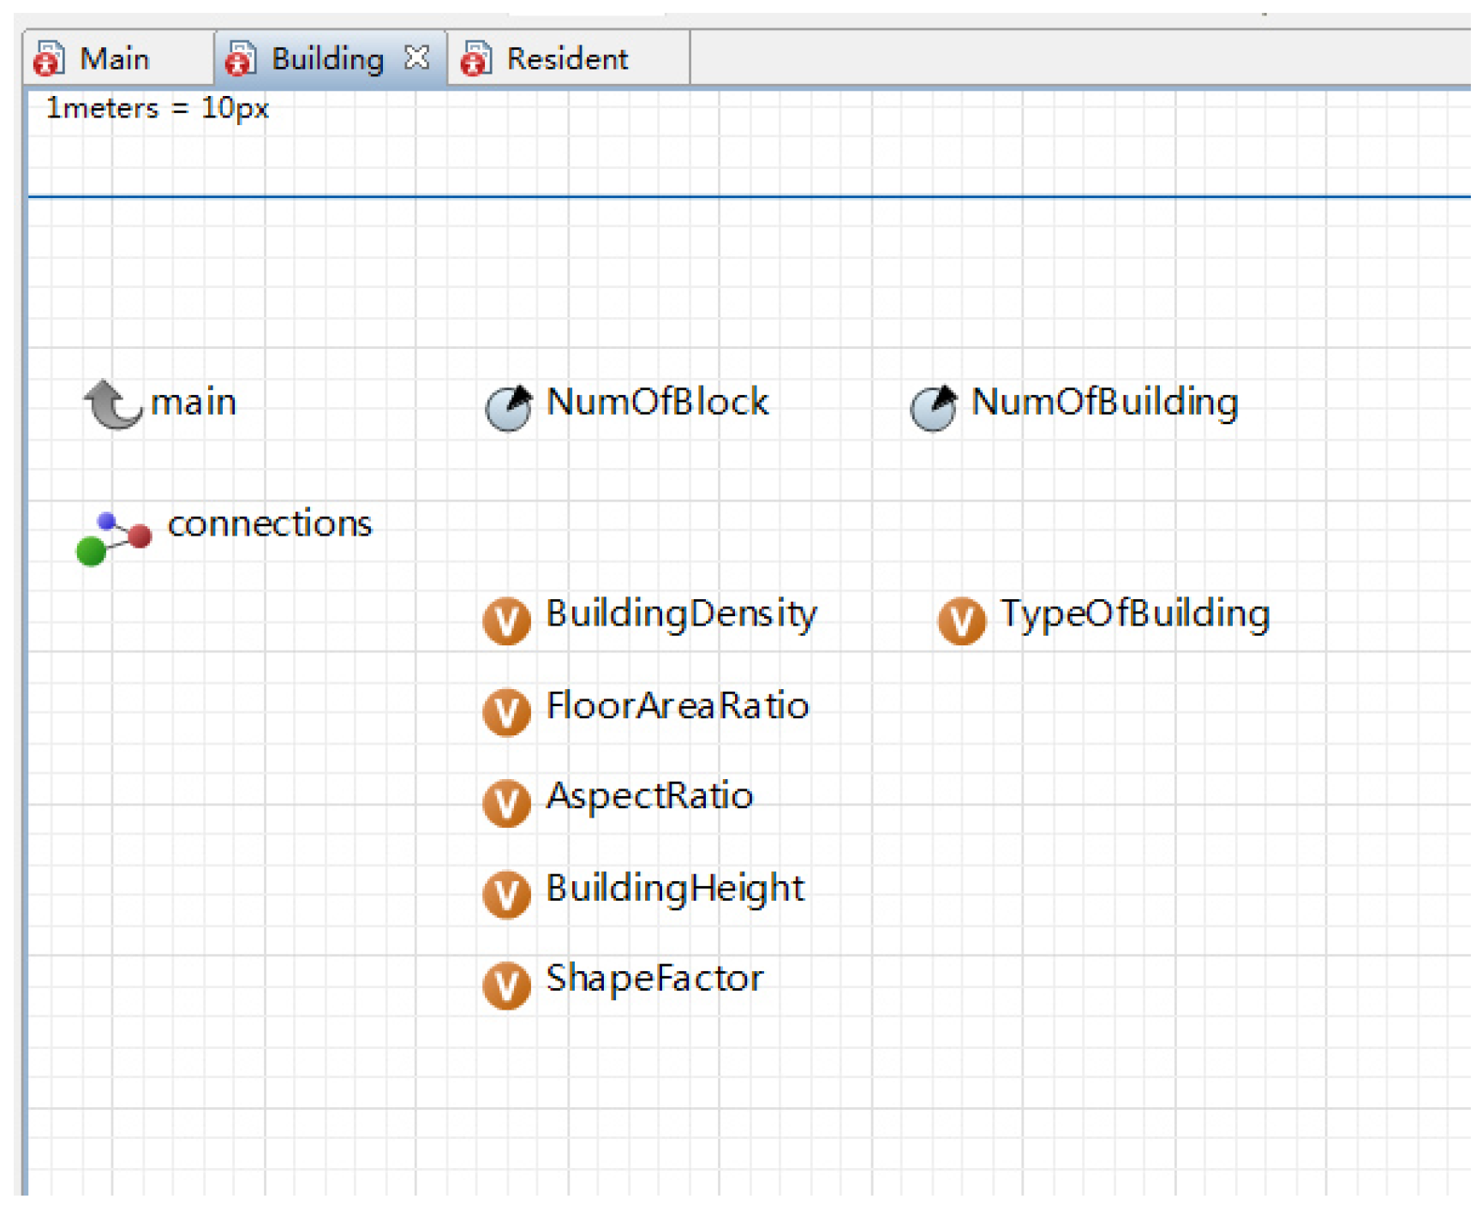Click the 'ShapeFactor' label

[x=654, y=979]
